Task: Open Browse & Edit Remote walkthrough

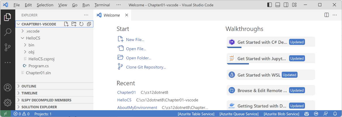Action: pos(271,90)
